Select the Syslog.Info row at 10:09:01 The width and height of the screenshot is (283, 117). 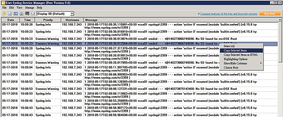(x=140, y=76)
